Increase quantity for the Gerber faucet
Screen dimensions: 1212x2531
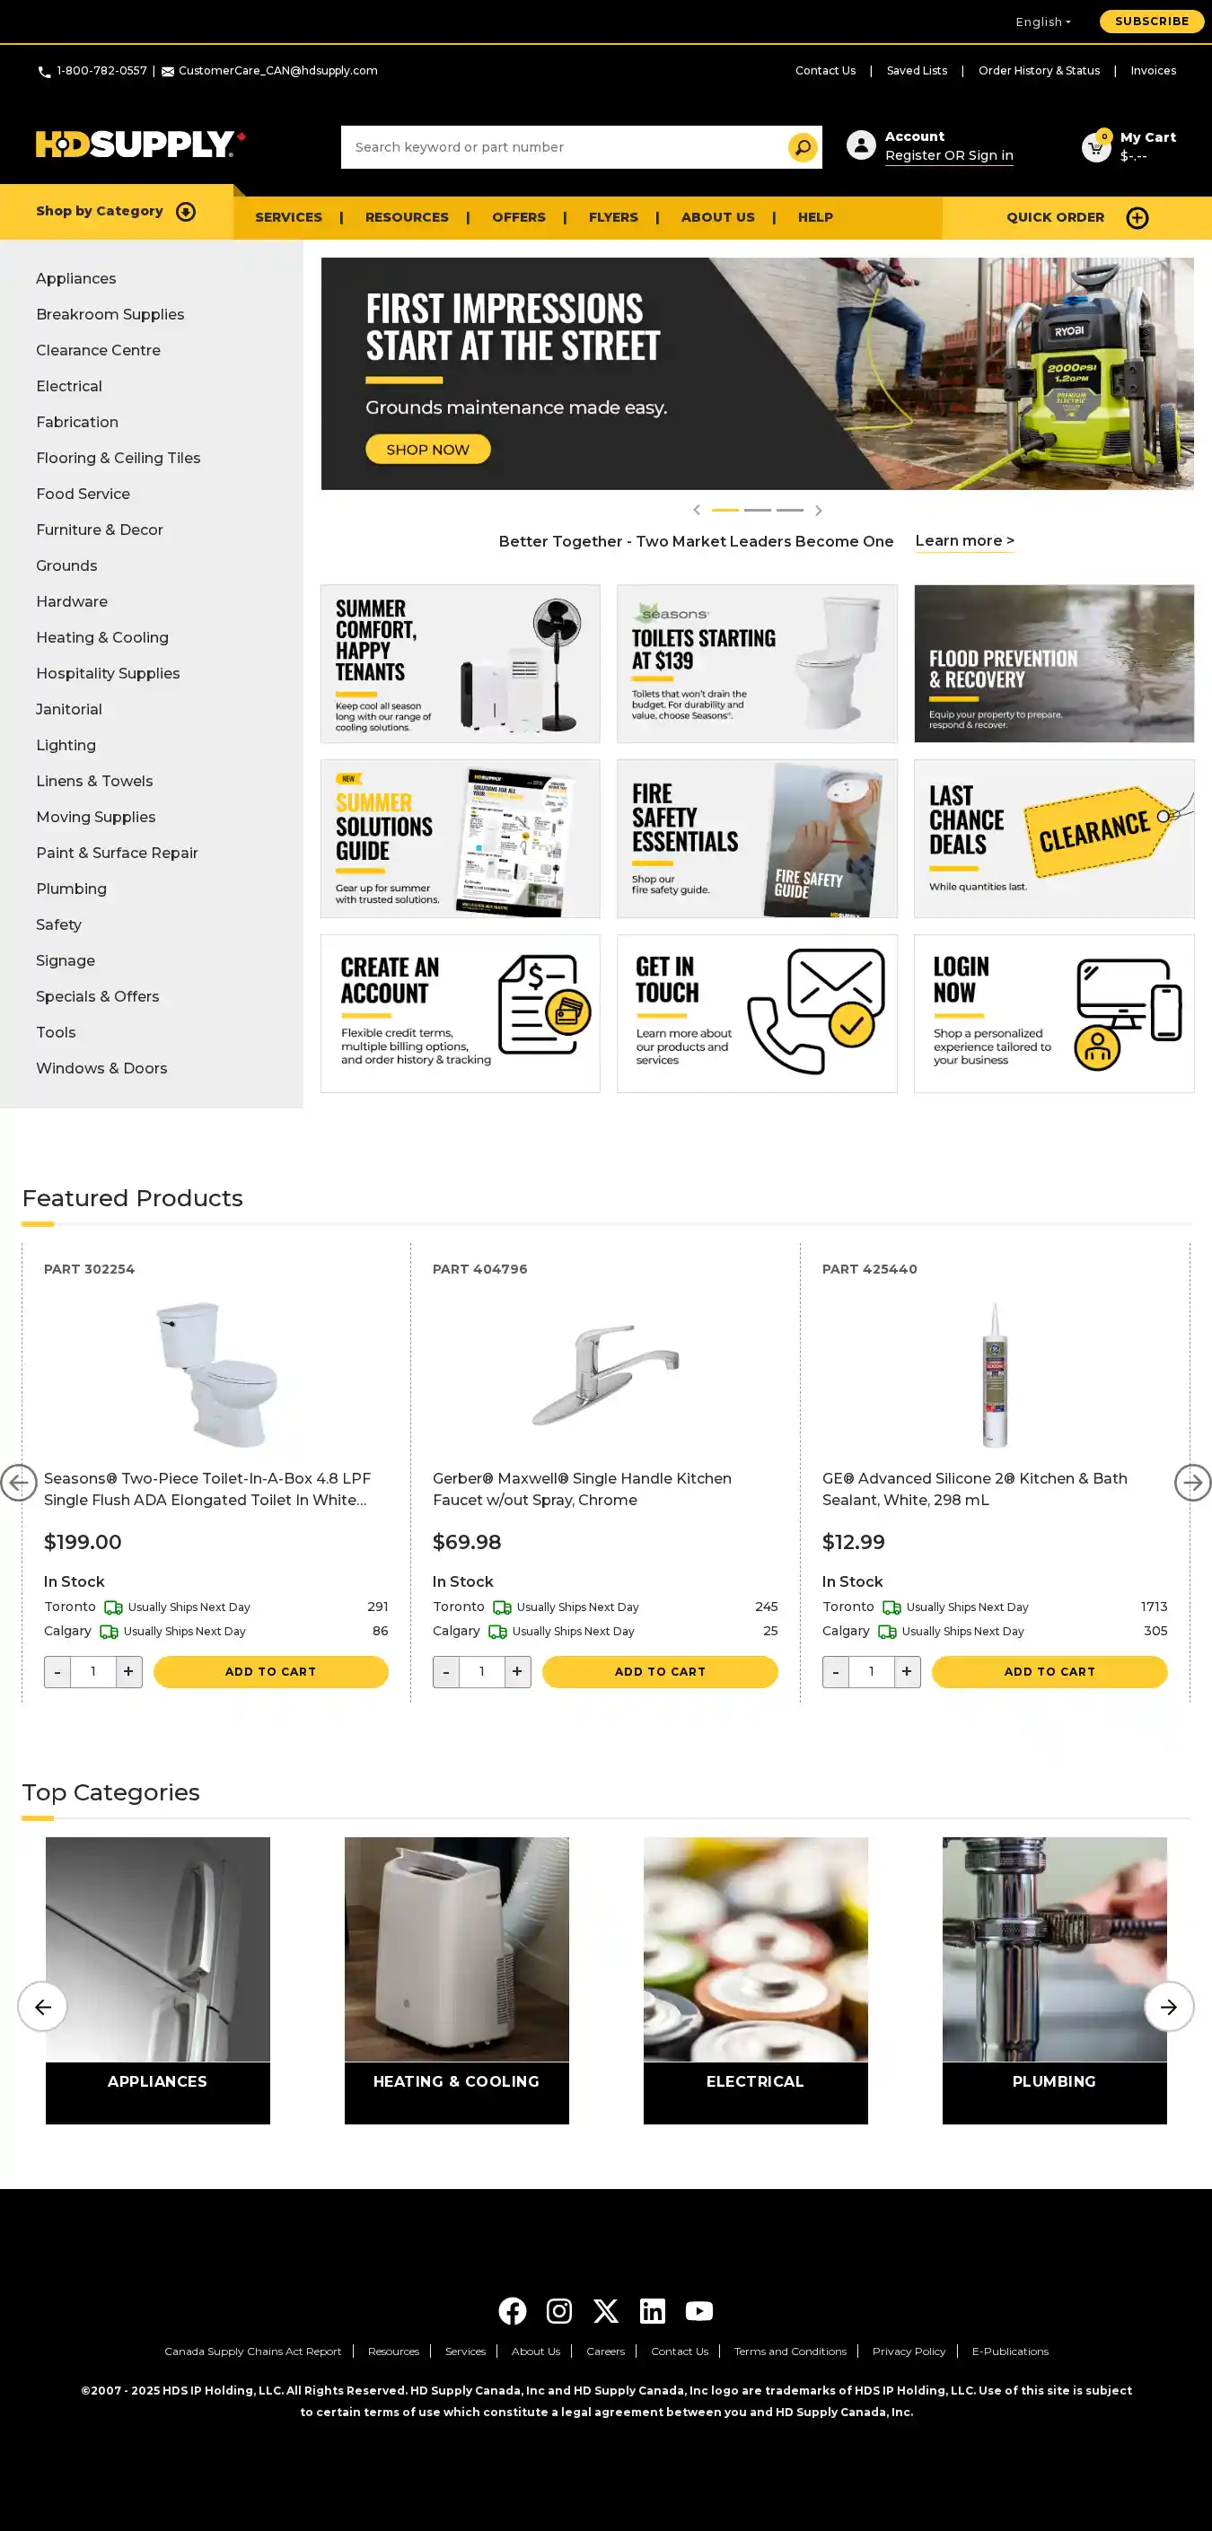tap(517, 1671)
